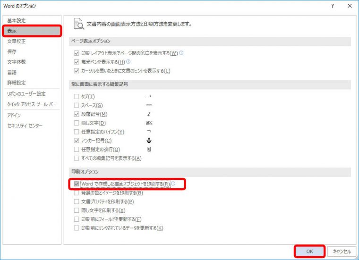This screenshot has height=260, width=359.
Task: Click 文書内容の画面表示方法と印刷方法を変更します description
Action: (x=139, y=24)
